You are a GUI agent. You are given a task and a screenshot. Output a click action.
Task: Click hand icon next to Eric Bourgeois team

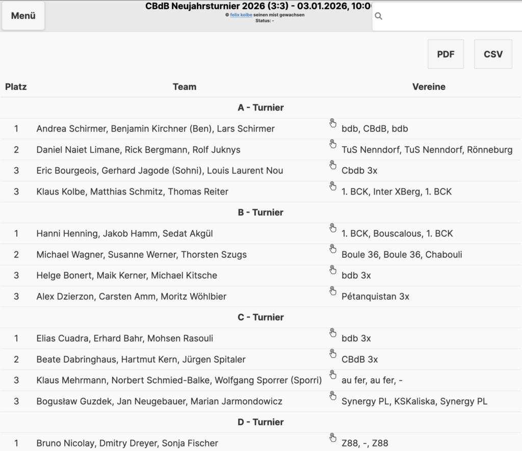[x=333, y=165]
